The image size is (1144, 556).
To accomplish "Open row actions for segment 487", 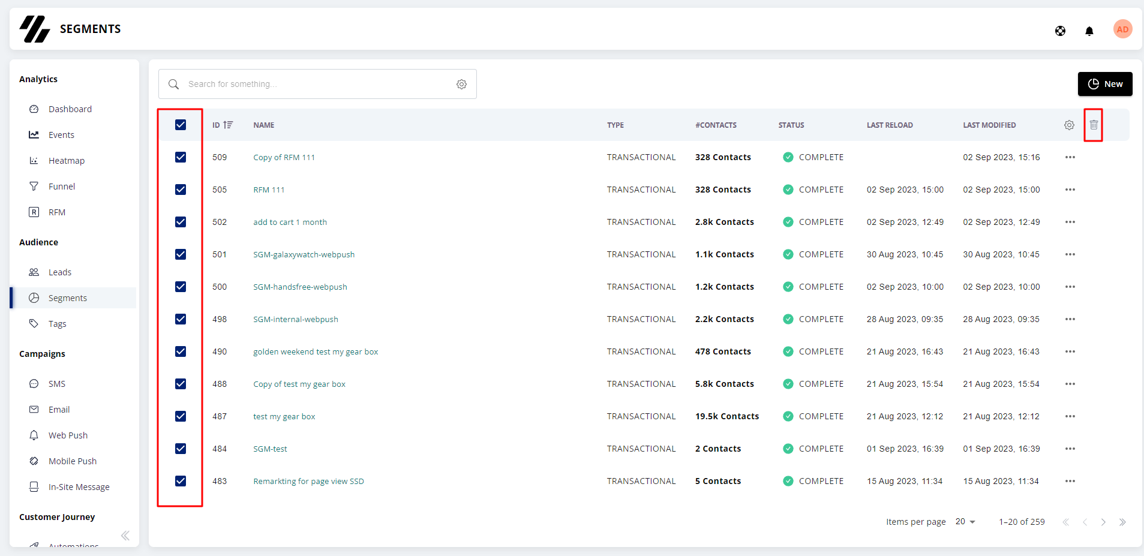I will tap(1070, 416).
